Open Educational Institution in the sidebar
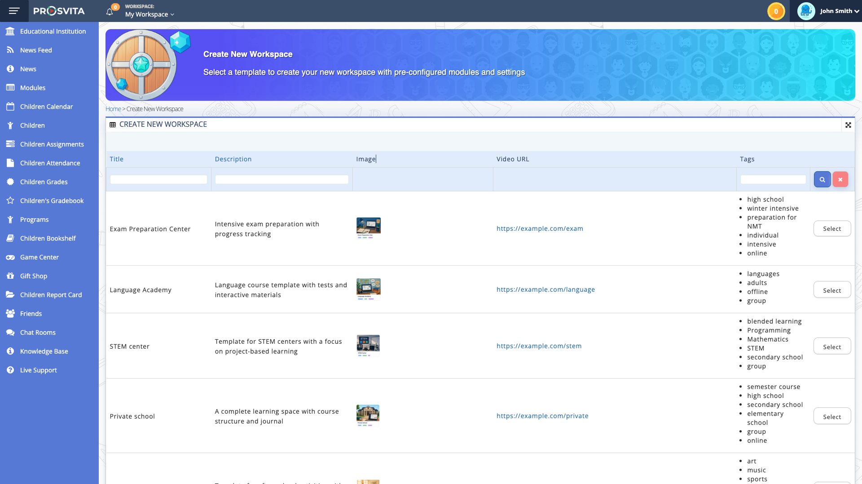 (x=49, y=31)
